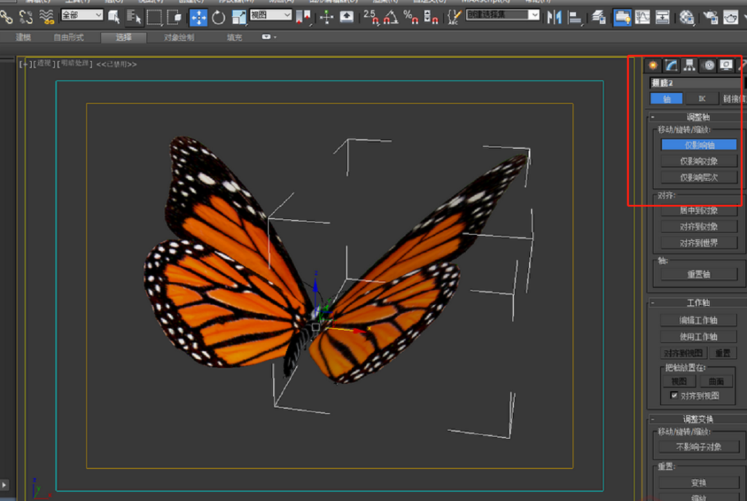Activate the Select and Scale tool

tap(239, 17)
